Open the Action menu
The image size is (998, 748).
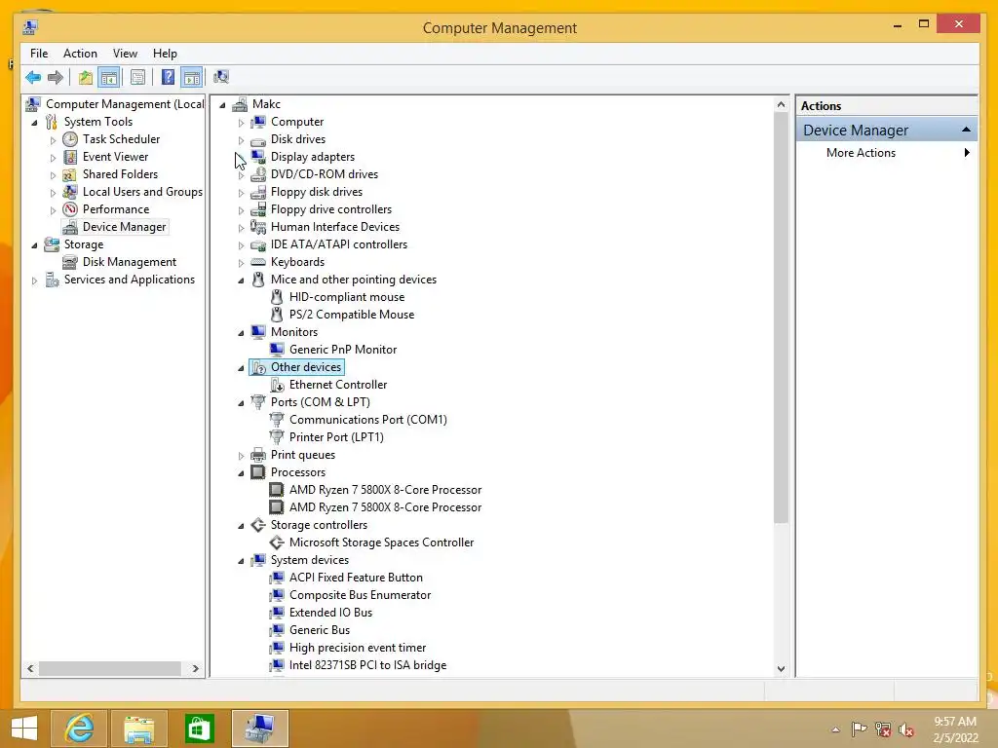80,54
